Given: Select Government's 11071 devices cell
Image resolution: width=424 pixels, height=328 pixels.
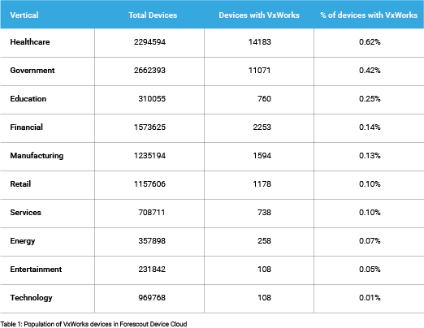Looking at the screenshot, I should [260, 71].
